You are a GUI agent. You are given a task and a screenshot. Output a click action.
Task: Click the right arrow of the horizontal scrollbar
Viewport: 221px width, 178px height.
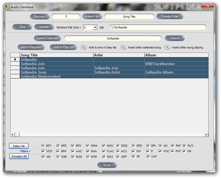[206, 135]
